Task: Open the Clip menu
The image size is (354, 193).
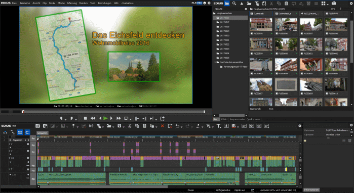Action: pos(45,3)
